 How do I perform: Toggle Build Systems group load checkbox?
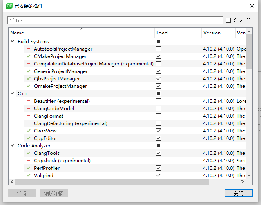click(158, 41)
